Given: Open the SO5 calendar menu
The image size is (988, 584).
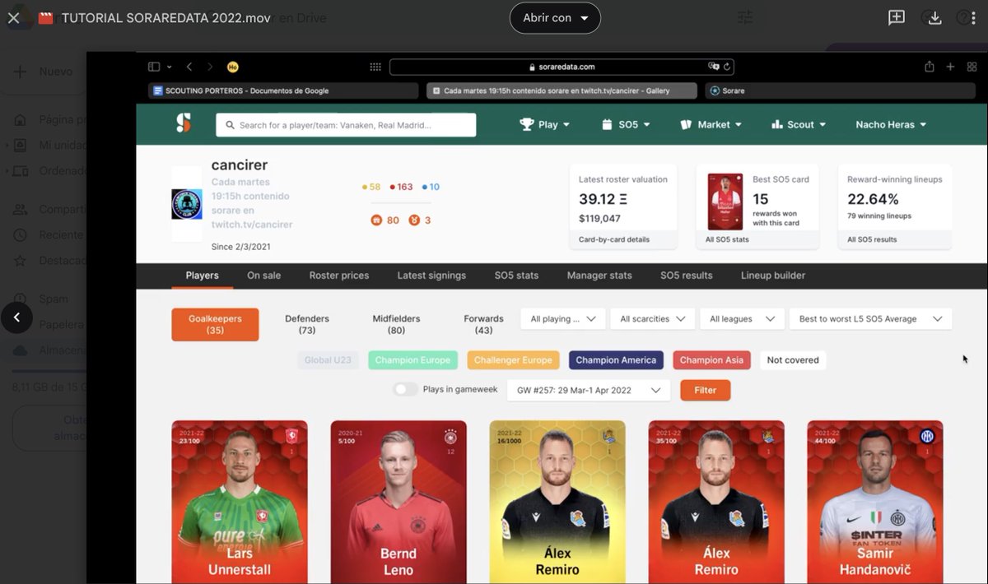Looking at the screenshot, I should coord(625,124).
